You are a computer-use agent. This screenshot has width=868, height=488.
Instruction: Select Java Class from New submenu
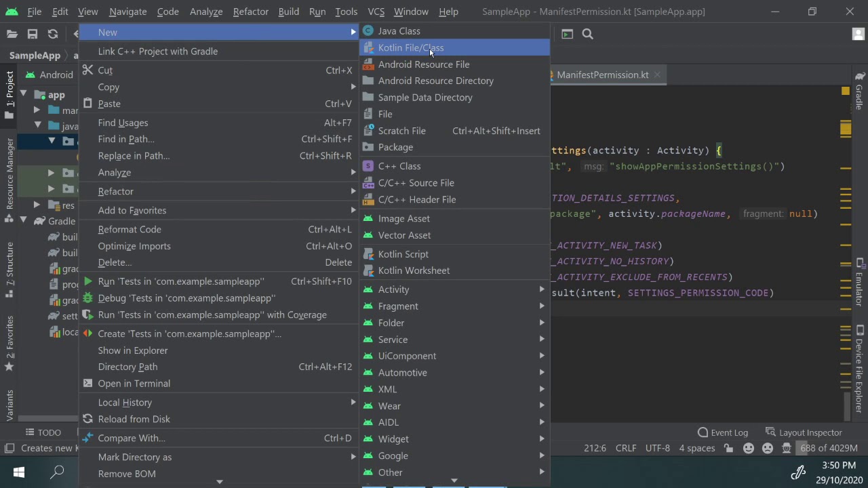click(x=454, y=31)
